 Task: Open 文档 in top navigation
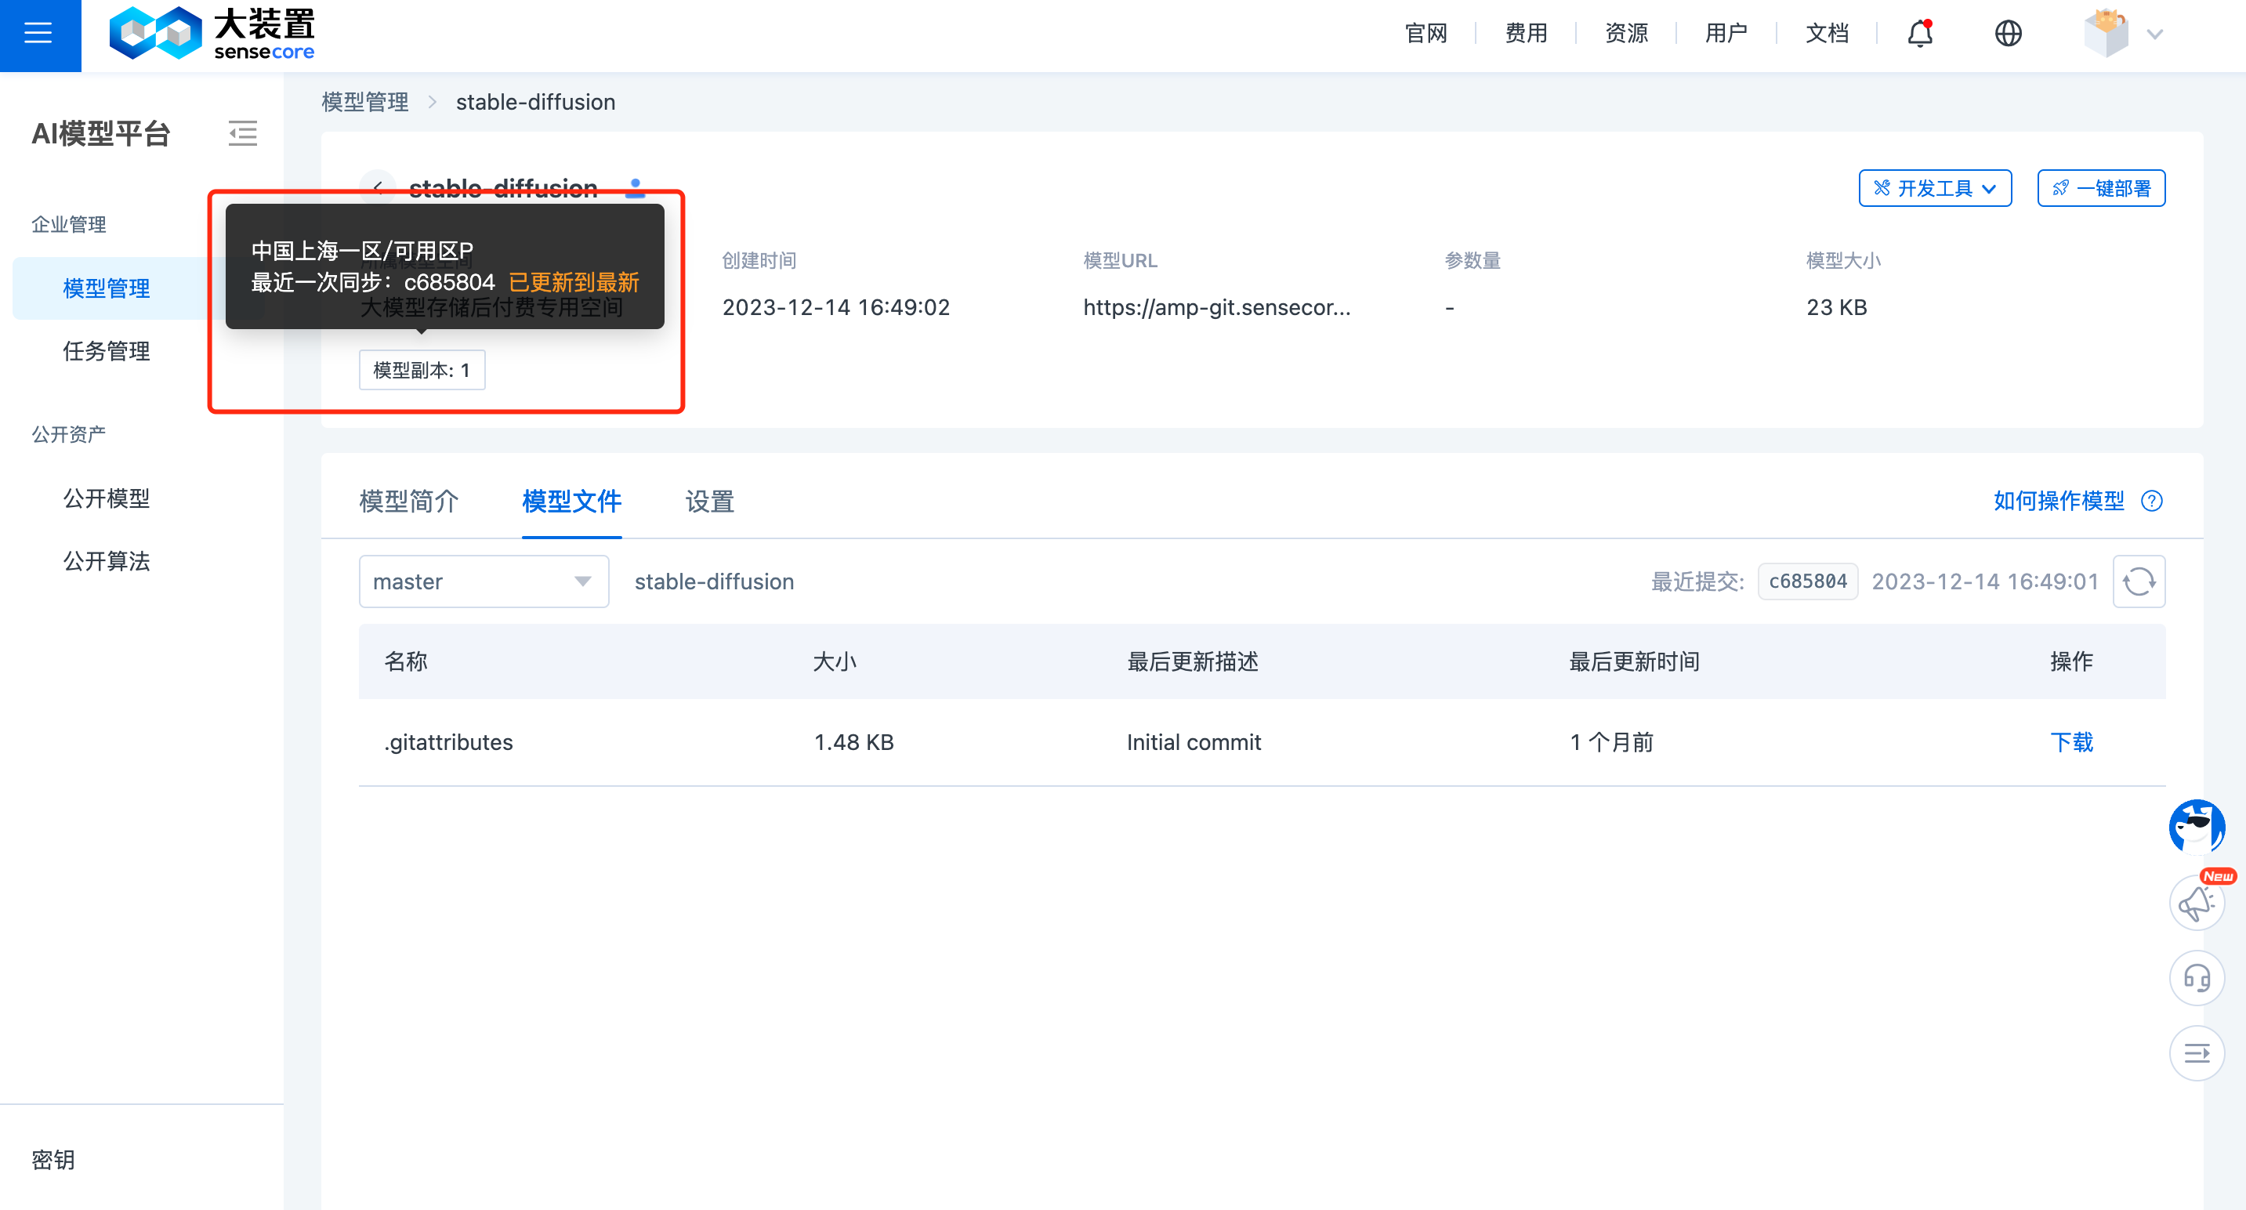point(1828,34)
